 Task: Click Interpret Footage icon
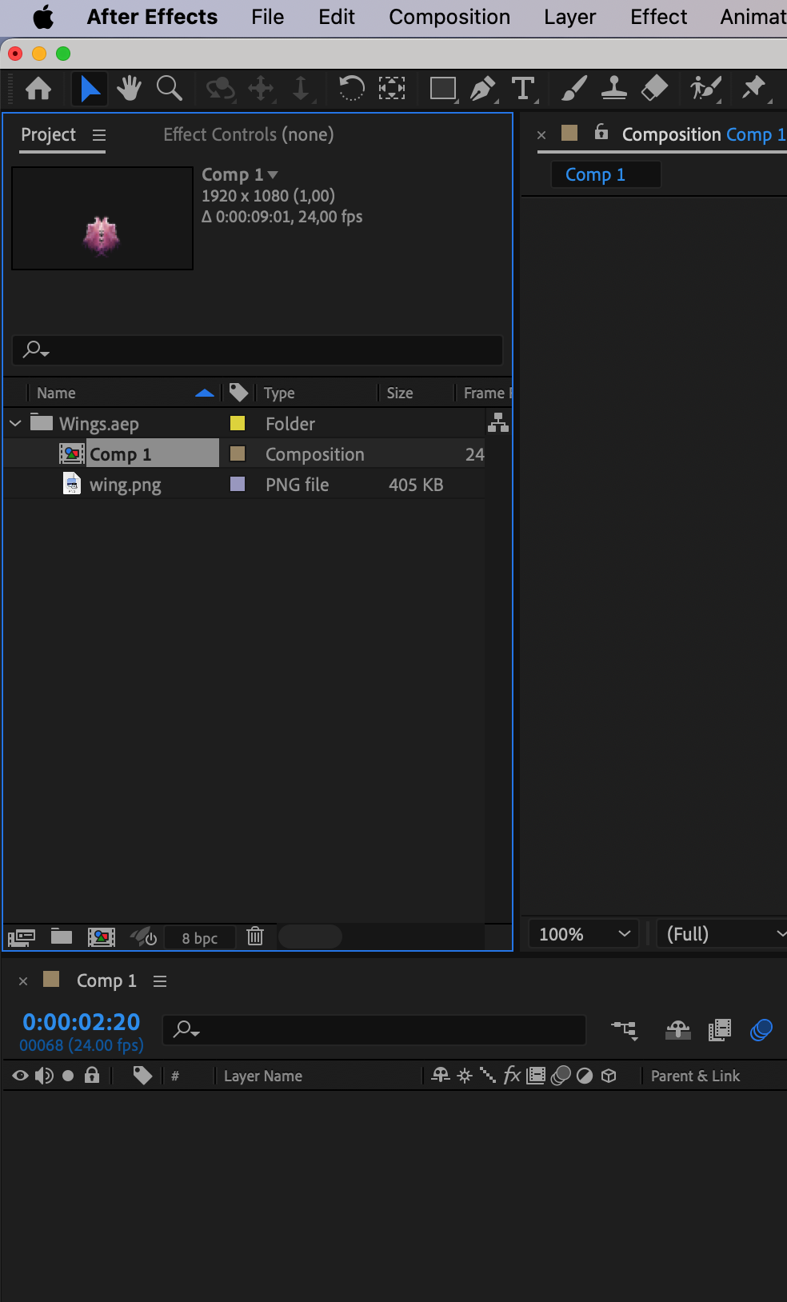22,937
